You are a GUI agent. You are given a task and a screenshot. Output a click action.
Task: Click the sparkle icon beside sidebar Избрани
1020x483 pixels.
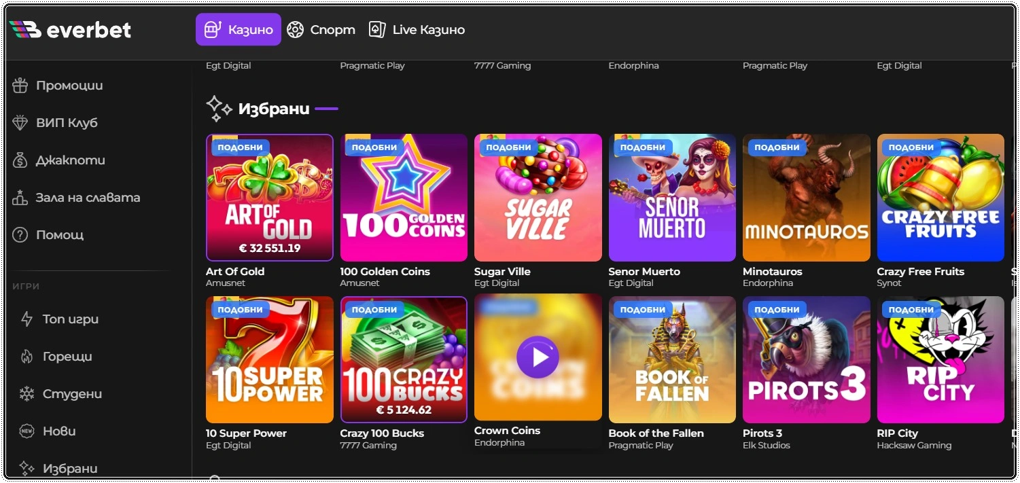click(27, 468)
